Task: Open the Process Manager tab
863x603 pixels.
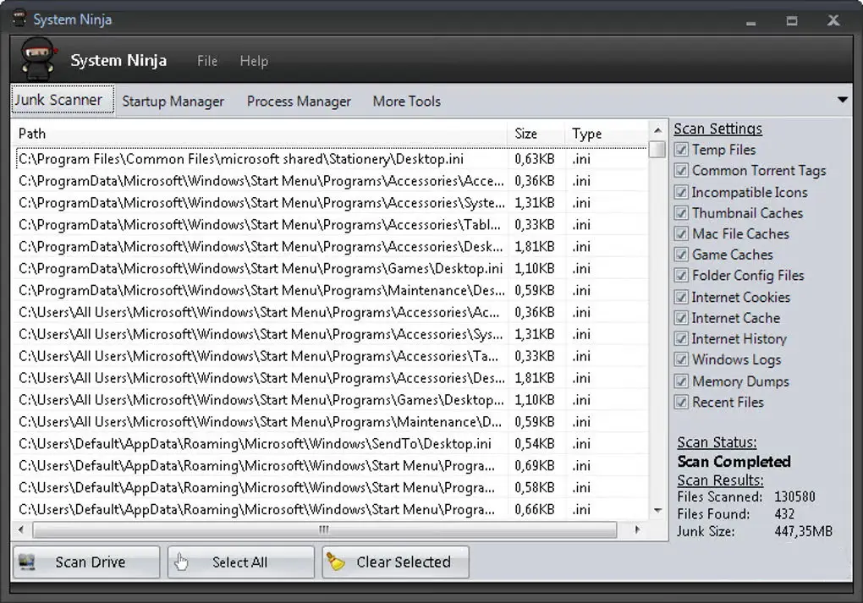Action: tap(298, 101)
